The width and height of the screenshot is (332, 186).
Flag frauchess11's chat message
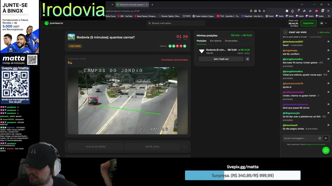pyautogui.click(x=328, y=125)
